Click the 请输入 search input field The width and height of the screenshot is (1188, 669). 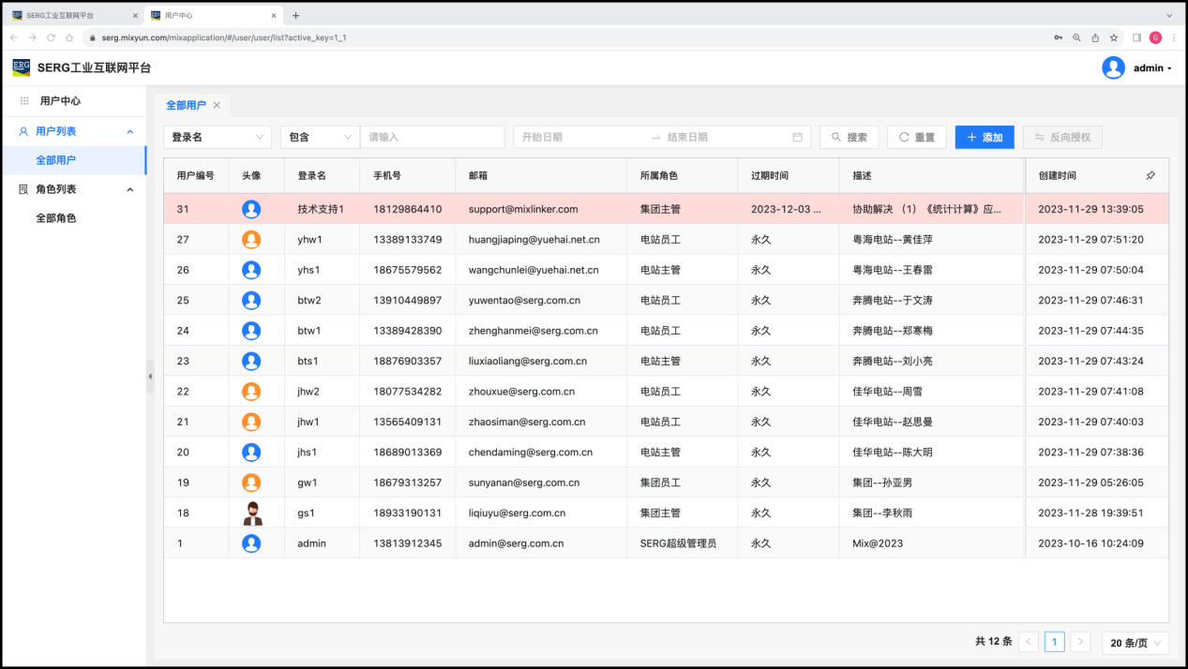(x=431, y=137)
